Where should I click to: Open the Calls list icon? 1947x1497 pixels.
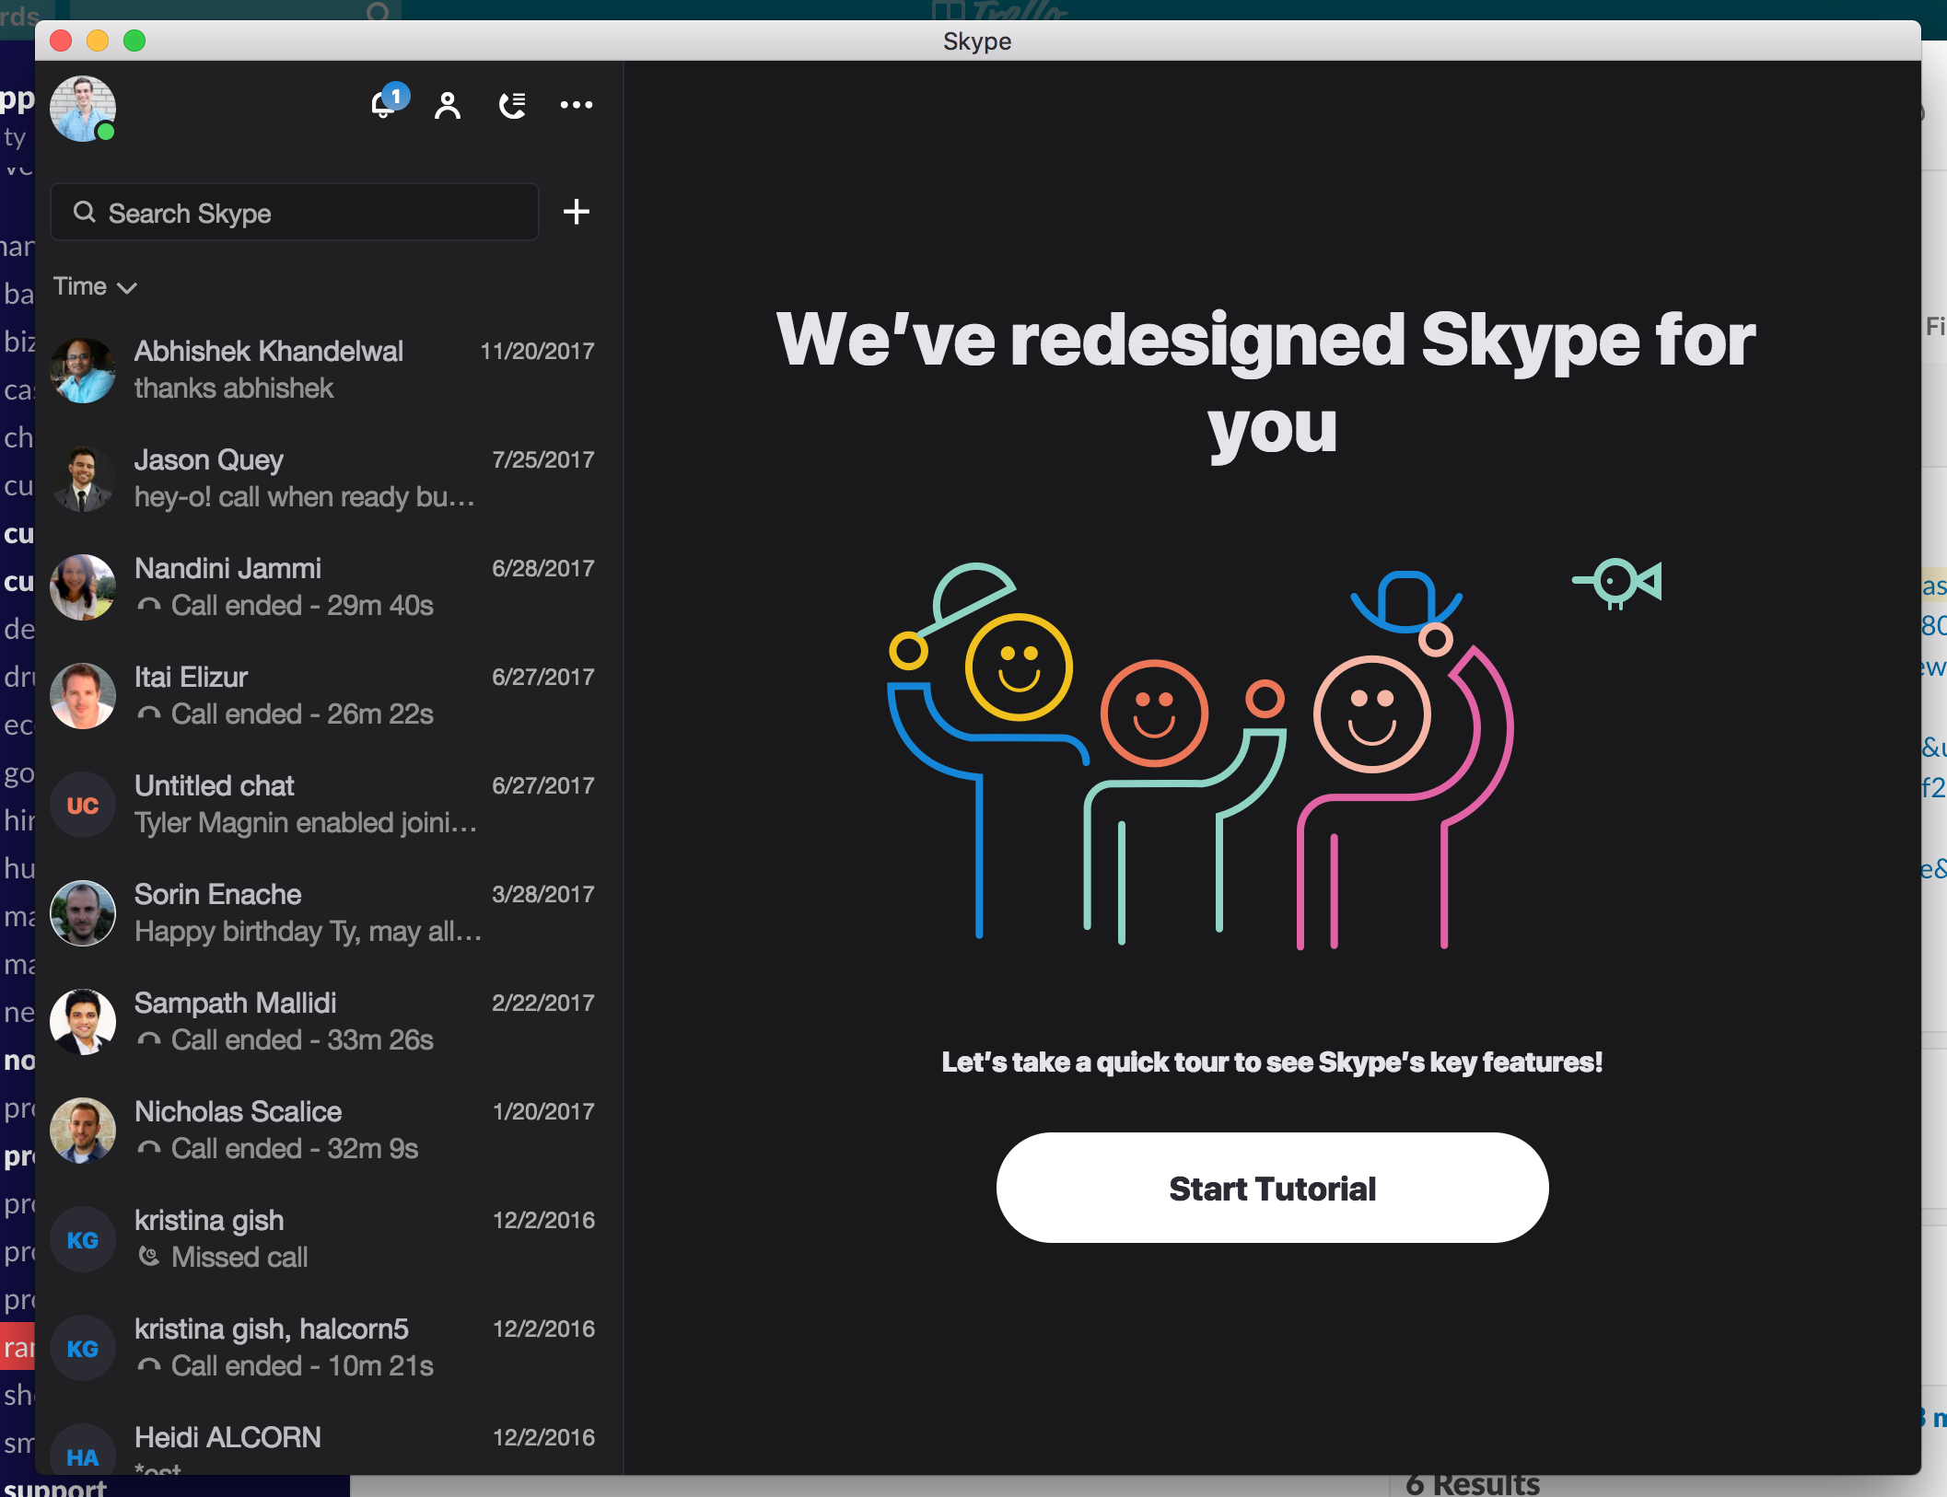[512, 105]
